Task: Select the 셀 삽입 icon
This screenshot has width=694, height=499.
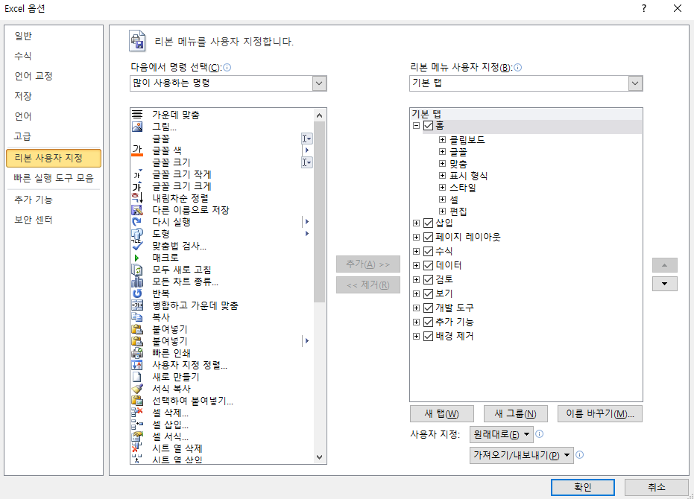Action: (x=137, y=425)
